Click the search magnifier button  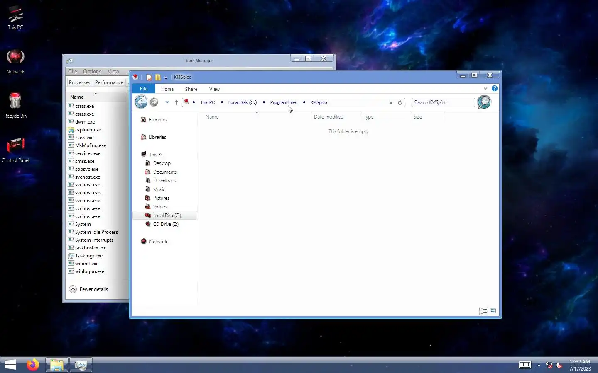484,102
